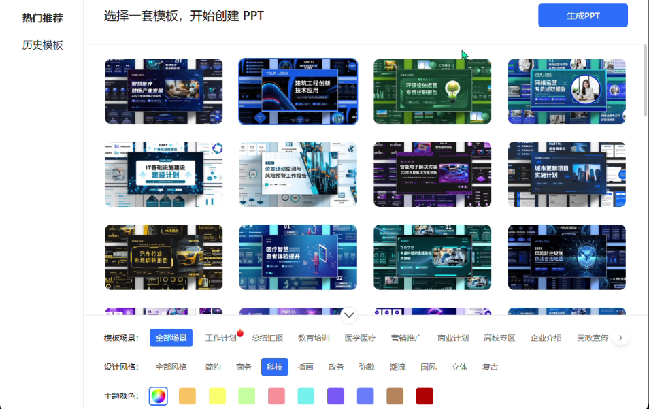The image size is (649, 409).
Task: Click the 生成PPT button
Action: click(x=582, y=16)
